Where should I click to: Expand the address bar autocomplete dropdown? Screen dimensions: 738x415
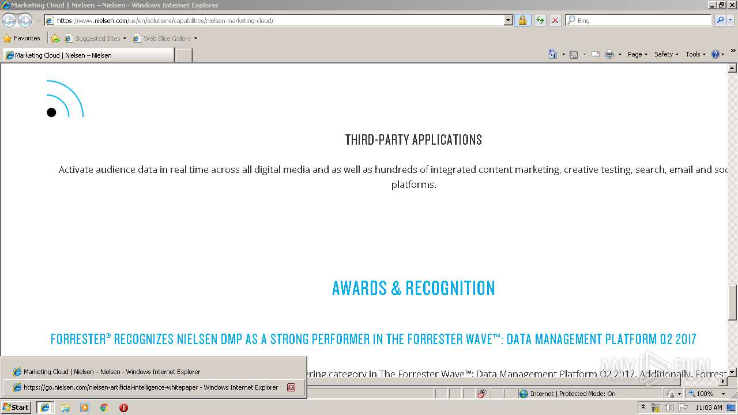(508, 21)
